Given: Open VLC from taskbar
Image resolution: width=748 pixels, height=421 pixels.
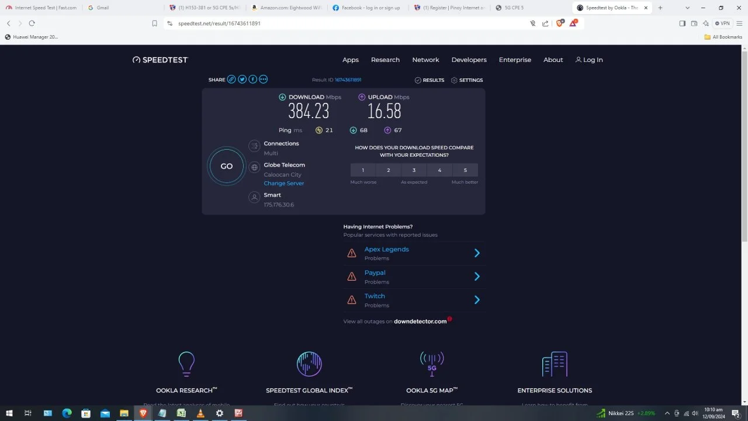Looking at the screenshot, I should tap(200, 413).
